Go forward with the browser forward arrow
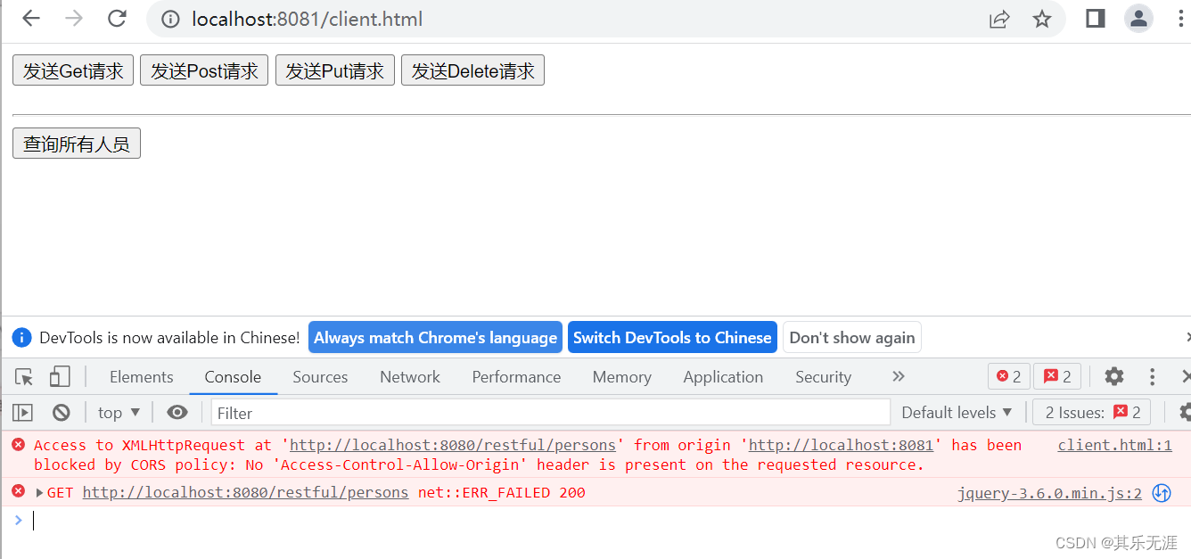 click(74, 19)
